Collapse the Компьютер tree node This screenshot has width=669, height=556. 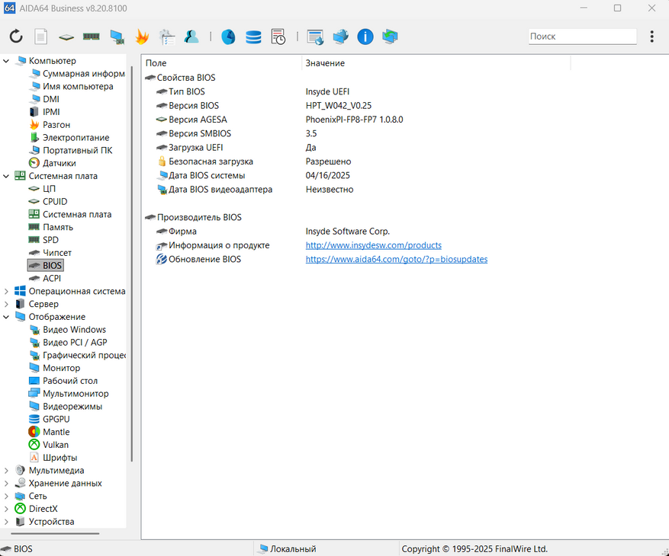click(x=6, y=61)
